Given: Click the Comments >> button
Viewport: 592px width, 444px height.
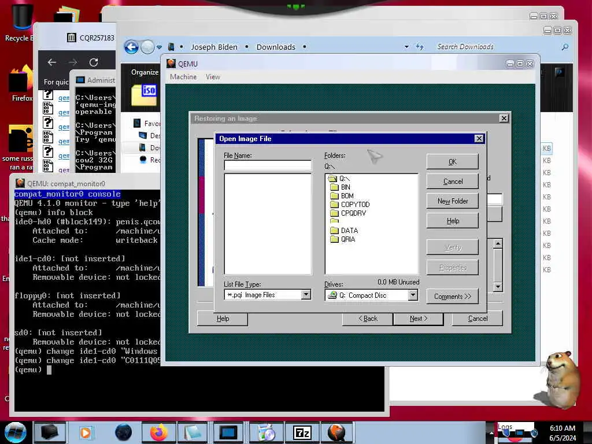Looking at the screenshot, I should [x=452, y=297].
